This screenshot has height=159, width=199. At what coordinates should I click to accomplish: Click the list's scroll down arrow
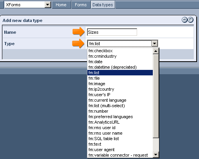click(156, 155)
